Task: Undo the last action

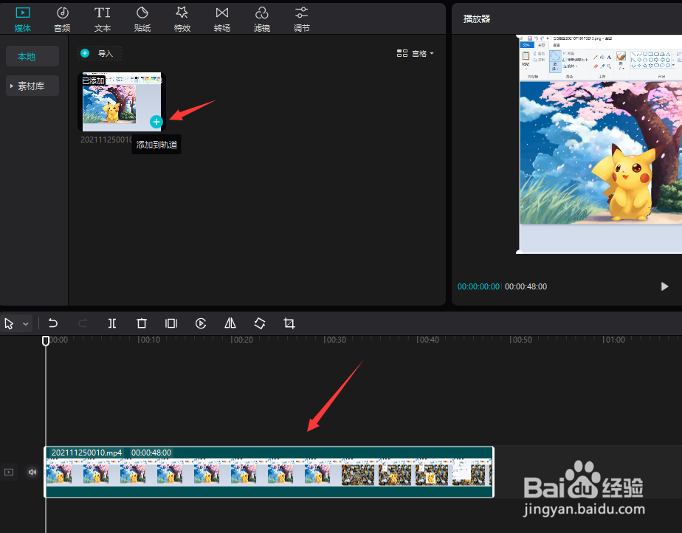Action: (53, 323)
